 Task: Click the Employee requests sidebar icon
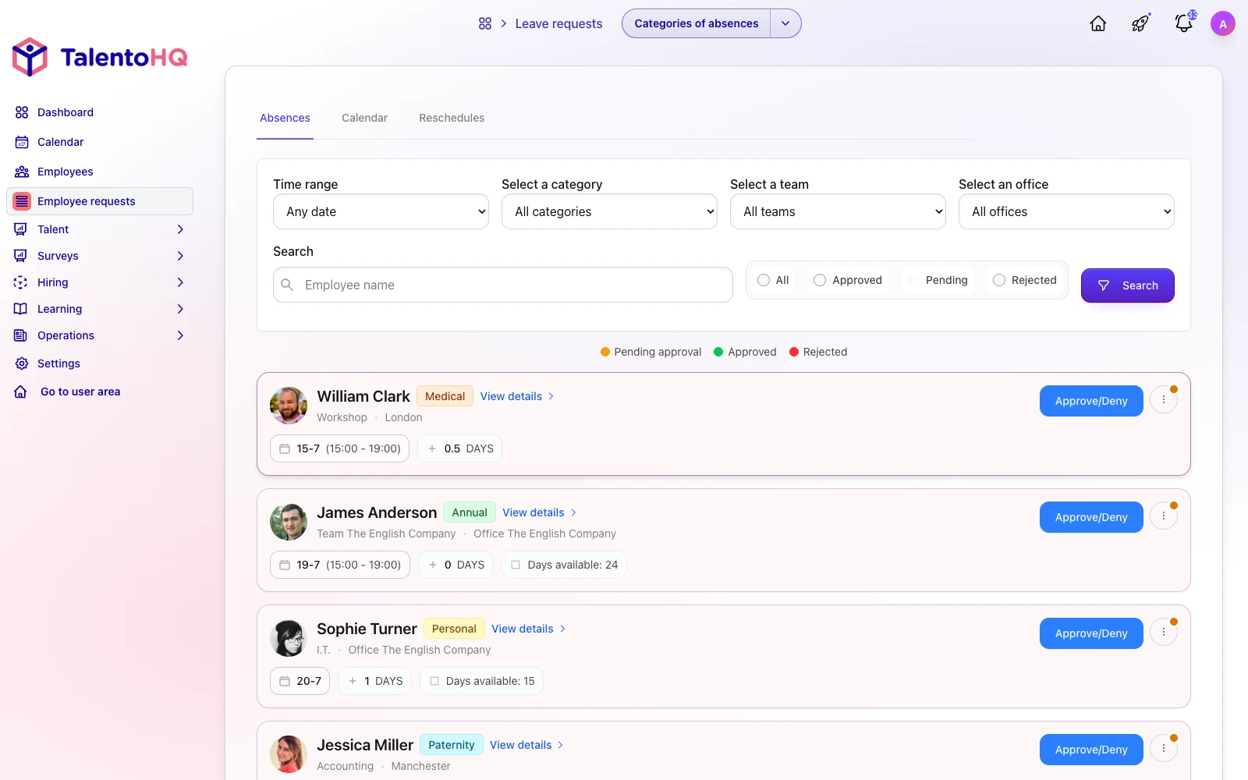[22, 201]
